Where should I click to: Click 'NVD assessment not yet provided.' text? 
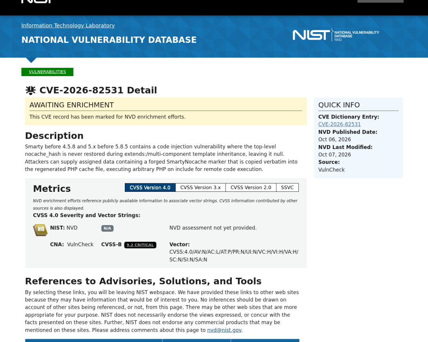click(x=213, y=227)
